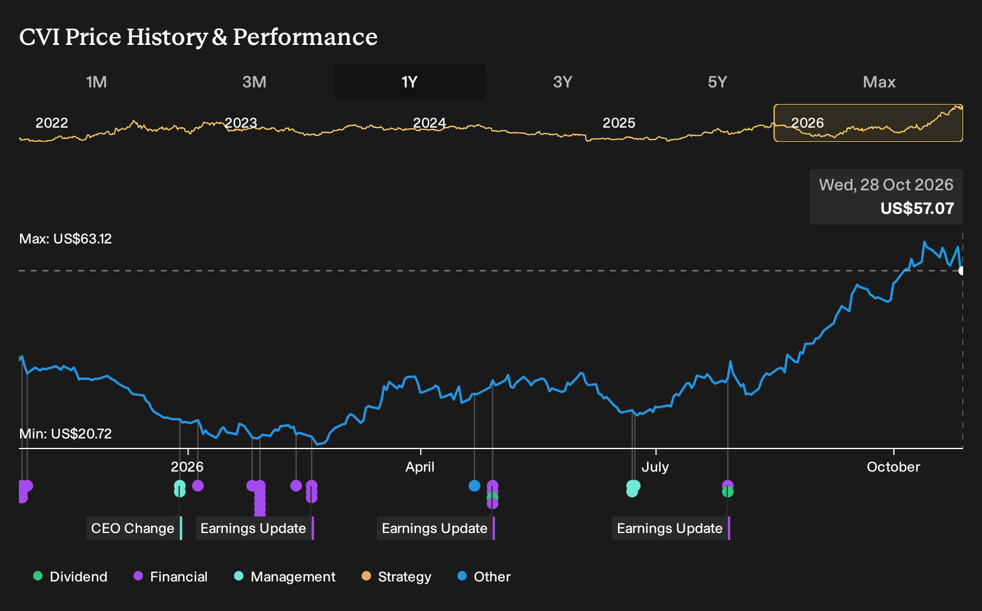Click the white current price point on chart
Screen dimensions: 982x611
tap(962, 271)
